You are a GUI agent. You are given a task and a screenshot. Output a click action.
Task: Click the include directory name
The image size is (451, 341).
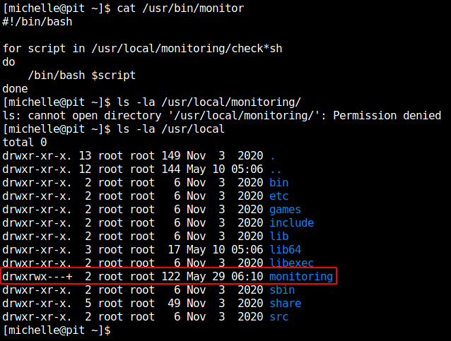291,222
